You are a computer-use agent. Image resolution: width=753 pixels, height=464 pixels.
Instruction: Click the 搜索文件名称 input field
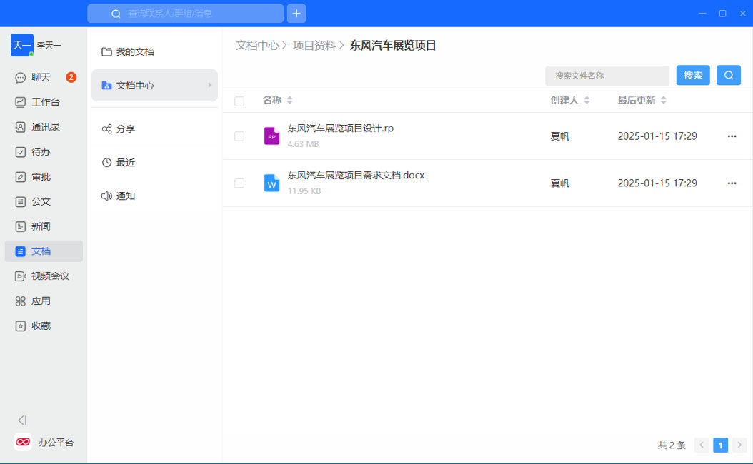(607, 76)
